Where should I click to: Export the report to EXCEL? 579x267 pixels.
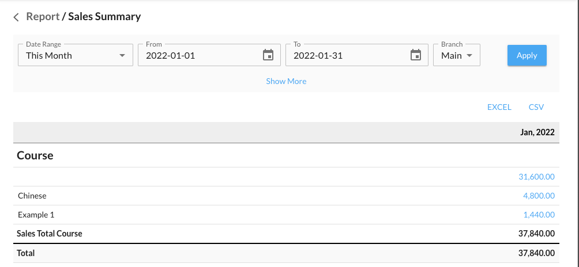click(x=499, y=107)
